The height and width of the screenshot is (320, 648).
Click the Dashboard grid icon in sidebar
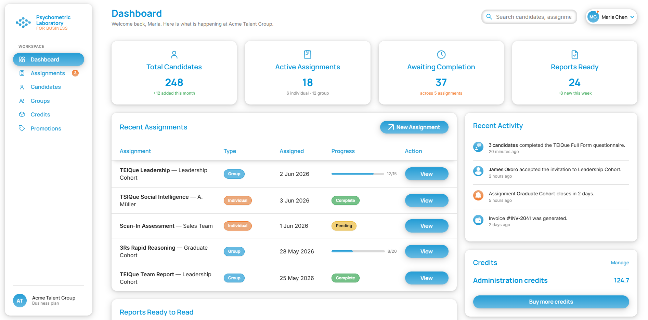(x=22, y=59)
